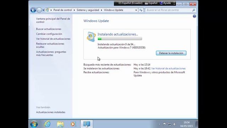This screenshot has width=227, height=128.
Task: Open Cambiar configuración link
Action: pos(49,34)
